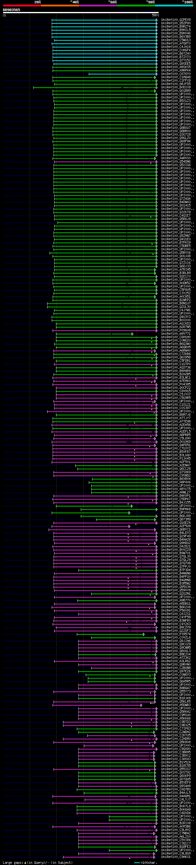Image resolution: width=196 pixels, height=865 pixels.
Task: Open hit UniRef100_Q5ZP80
Action: click(x=176, y=23)
